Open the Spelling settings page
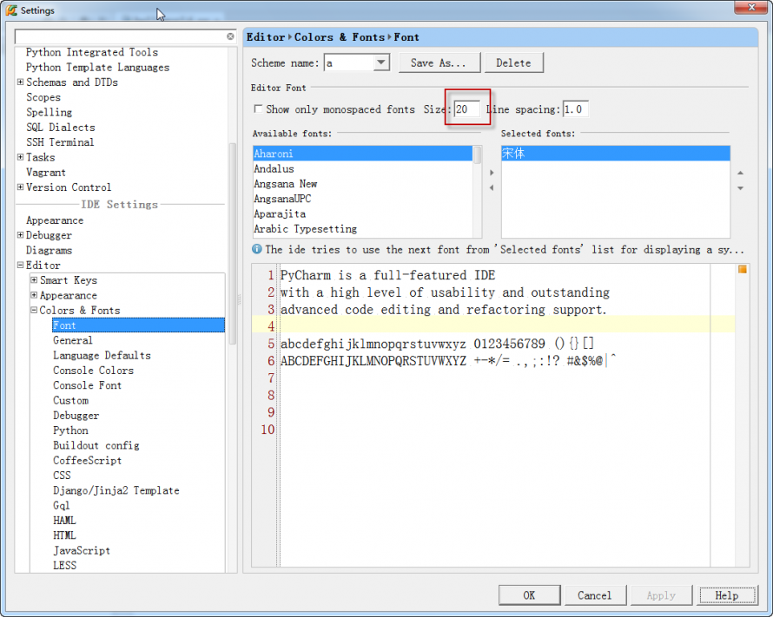The height and width of the screenshot is (617, 773). coord(49,112)
